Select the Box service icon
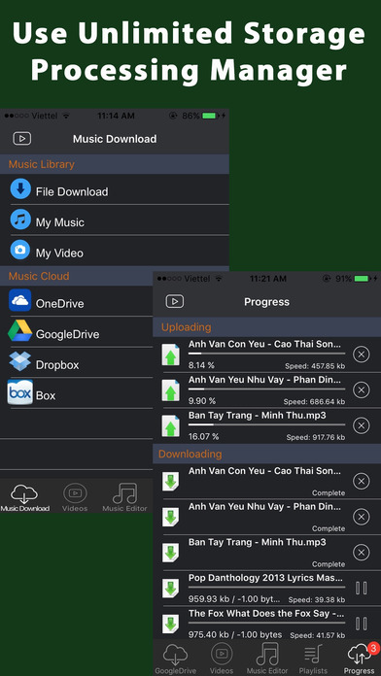The height and width of the screenshot is (676, 381). point(19,392)
